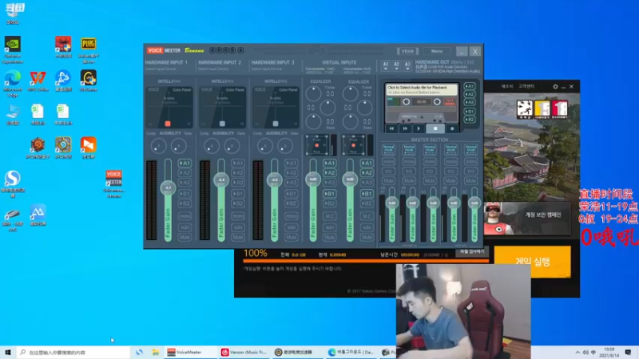The width and height of the screenshot is (639, 359).
Task: Toggle B1 bus on first virtual input
Action: (x=329, y=194)
